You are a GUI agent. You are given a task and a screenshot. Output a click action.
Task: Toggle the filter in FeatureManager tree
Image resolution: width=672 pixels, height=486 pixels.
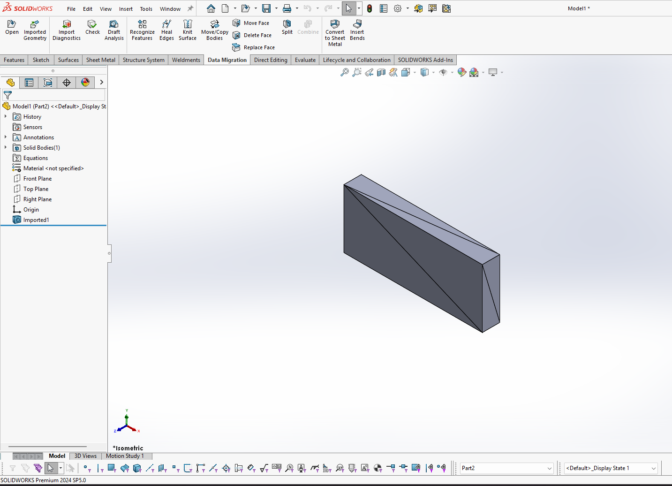click(x=8, y=95)
